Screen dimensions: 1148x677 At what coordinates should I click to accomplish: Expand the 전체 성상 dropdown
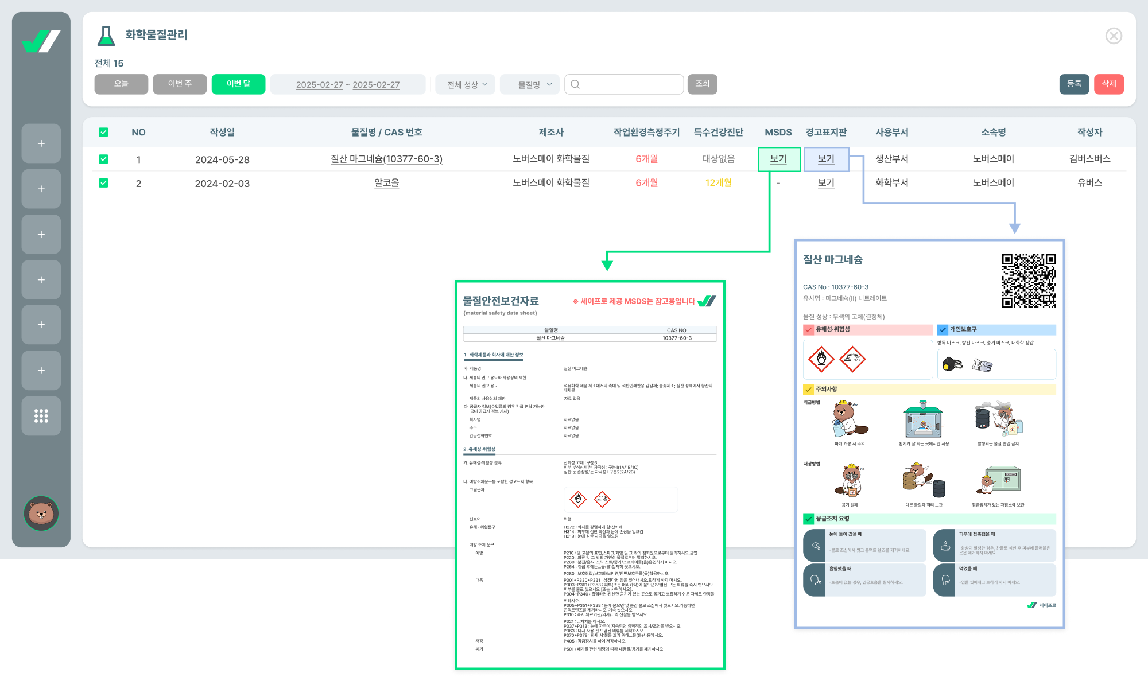[x=466, y=84]
